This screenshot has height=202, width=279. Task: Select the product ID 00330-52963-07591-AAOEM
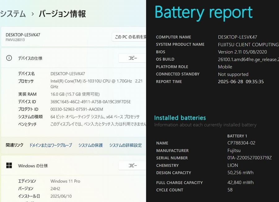(x=77, y=109)
